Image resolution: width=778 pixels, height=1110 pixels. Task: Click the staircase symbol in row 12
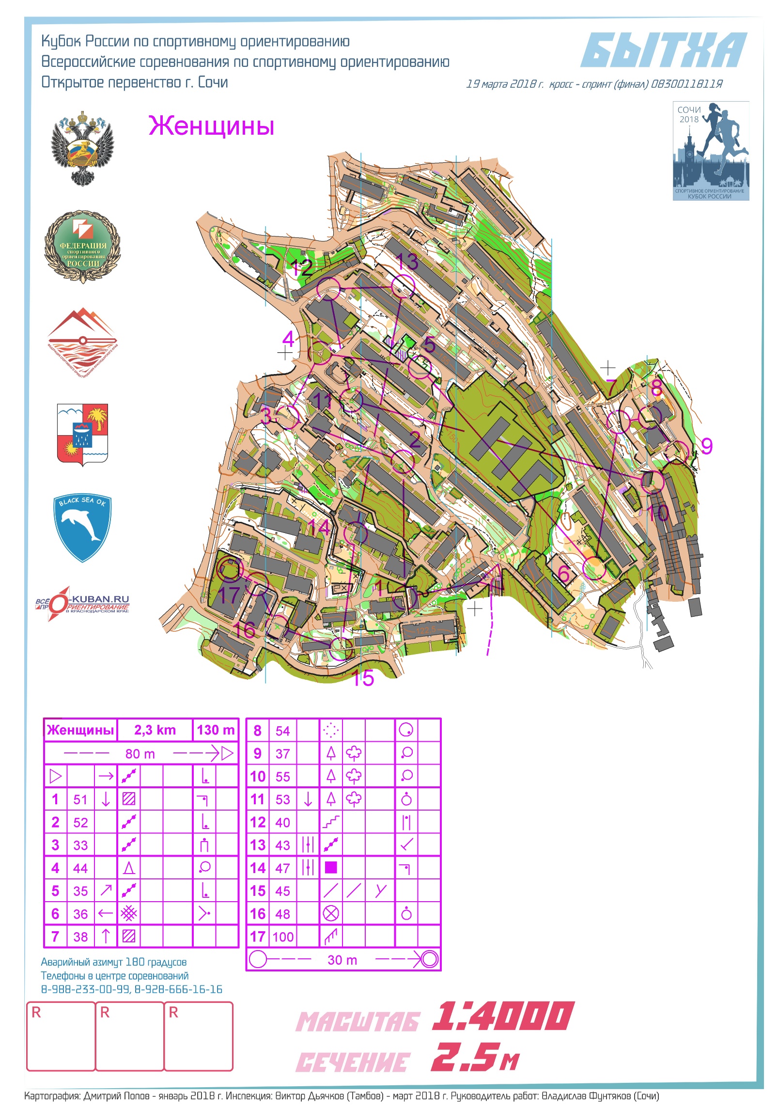click(x=331, y=822)
